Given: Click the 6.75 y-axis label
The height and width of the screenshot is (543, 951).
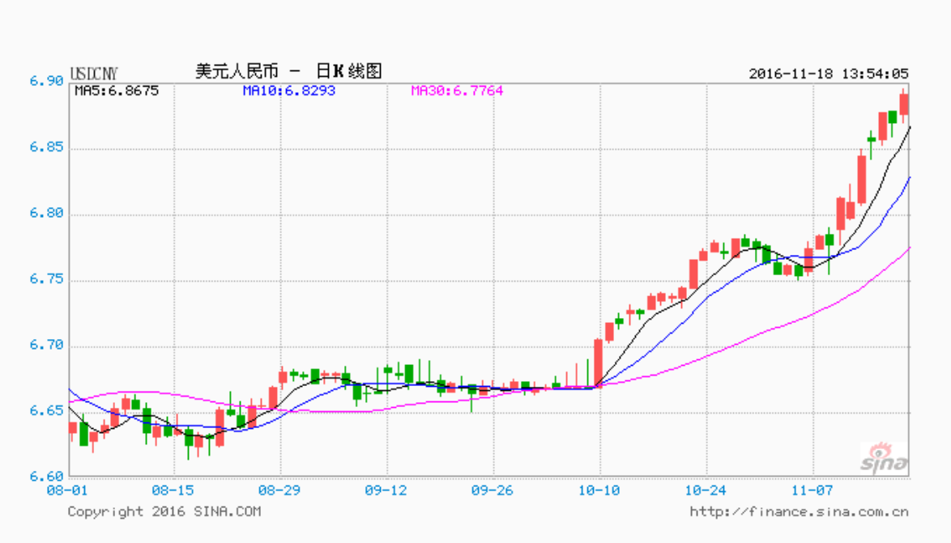Looking at the screenshot, I should click(47, 279).
